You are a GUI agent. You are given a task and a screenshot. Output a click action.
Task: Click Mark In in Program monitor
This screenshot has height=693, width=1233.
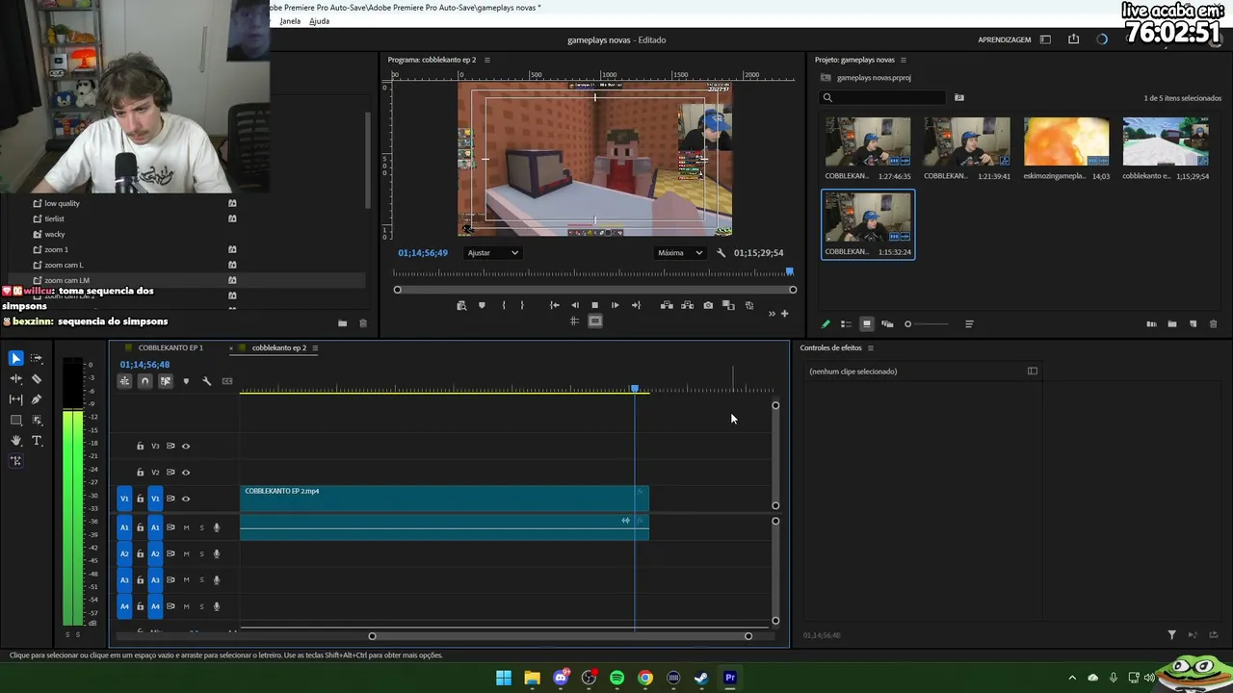coord(503,305)
